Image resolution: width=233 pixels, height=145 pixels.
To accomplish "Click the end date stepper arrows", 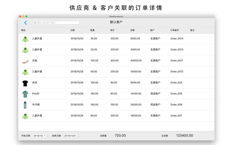I will [x=78, y=136].
